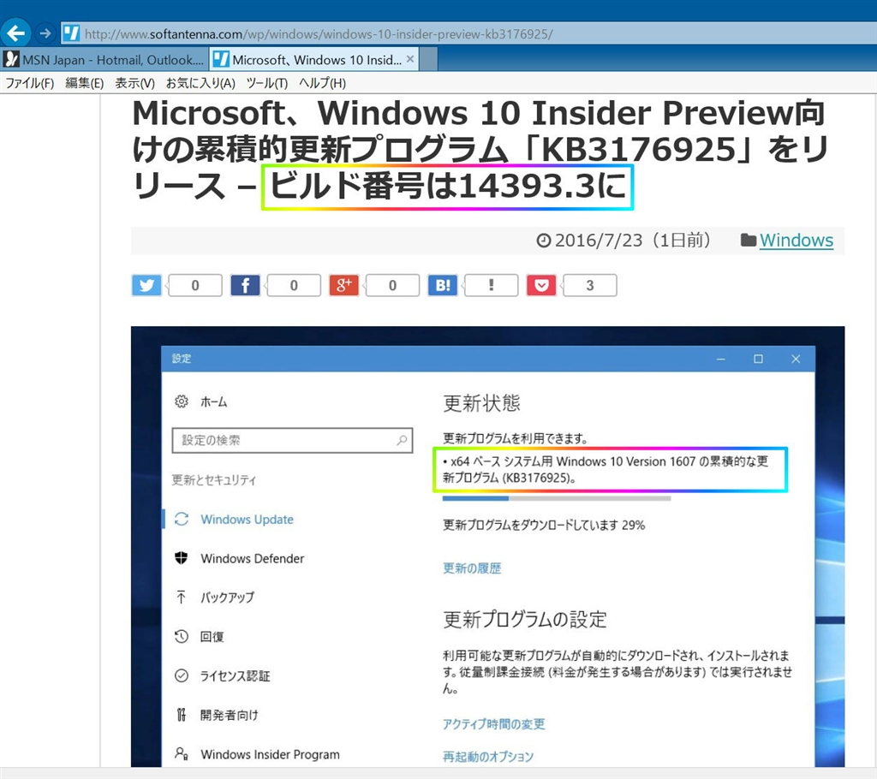Screen dimensions: 877x779
Task: Select Windows Update in settings sidebar
Action: coord(248,519)
